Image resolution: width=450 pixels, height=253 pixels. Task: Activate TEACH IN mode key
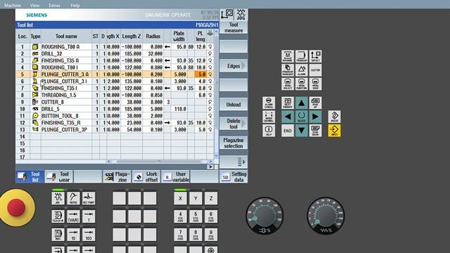(x=58, y=216)
